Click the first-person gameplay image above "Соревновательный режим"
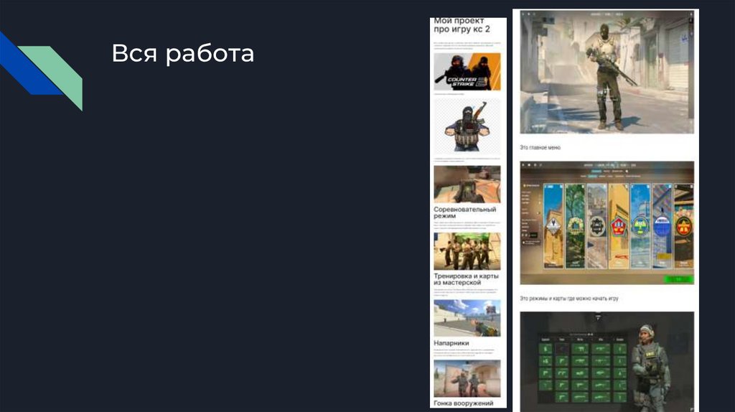The image size is (735, 412). pyautogui.click(x=467, y=184)
